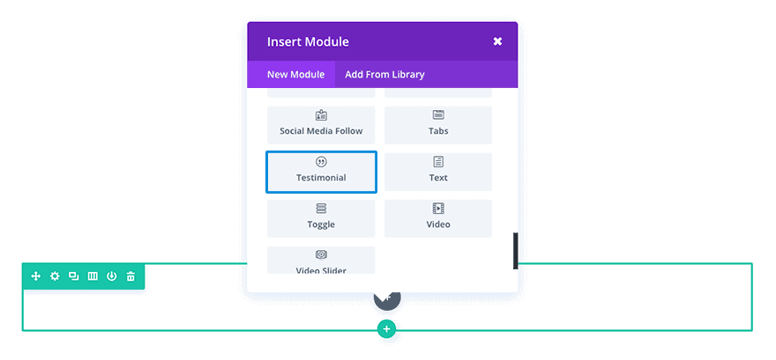Close the Insert Module dialog
The width and height of the screenshot is (776, 360).
point(497,41)
